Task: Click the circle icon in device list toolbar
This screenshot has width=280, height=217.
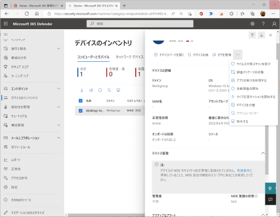Action: pos(100,90)
